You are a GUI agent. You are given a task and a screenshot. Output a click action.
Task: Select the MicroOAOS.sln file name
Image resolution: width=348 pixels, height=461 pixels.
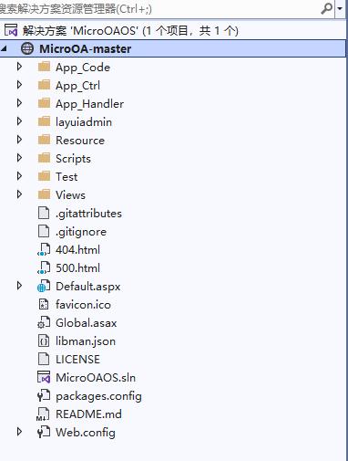[96, 378]
